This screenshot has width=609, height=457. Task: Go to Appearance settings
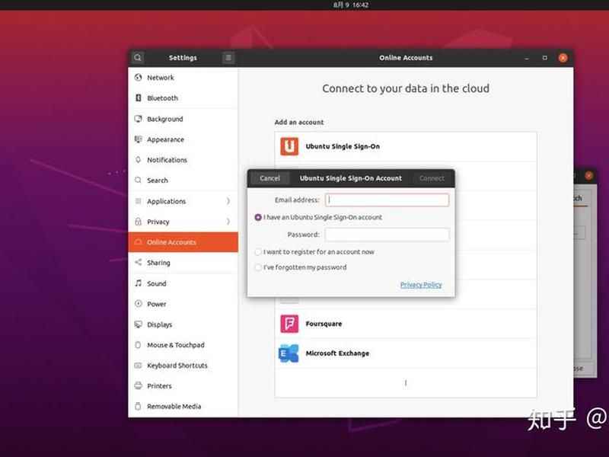pos(183,139)
